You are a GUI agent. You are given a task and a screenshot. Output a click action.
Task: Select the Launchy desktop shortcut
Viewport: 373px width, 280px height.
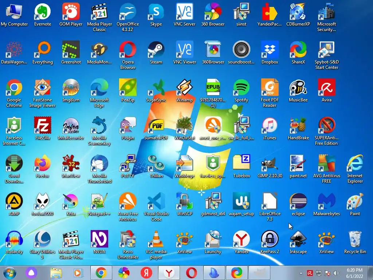pos(213,242)
